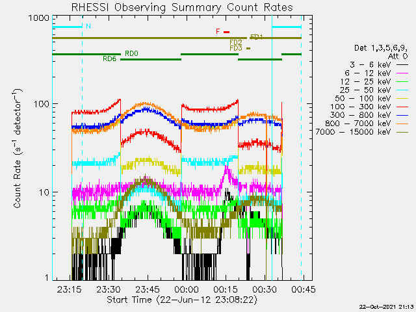Click the 00:15 time axis label
The height and width of the screenshot is (312, 416).
pyautogui.click(x=226, y=289)
